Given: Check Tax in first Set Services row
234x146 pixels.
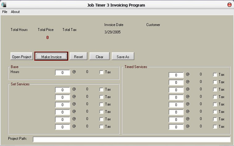Looking at the screenshot, I should point(102,90).
